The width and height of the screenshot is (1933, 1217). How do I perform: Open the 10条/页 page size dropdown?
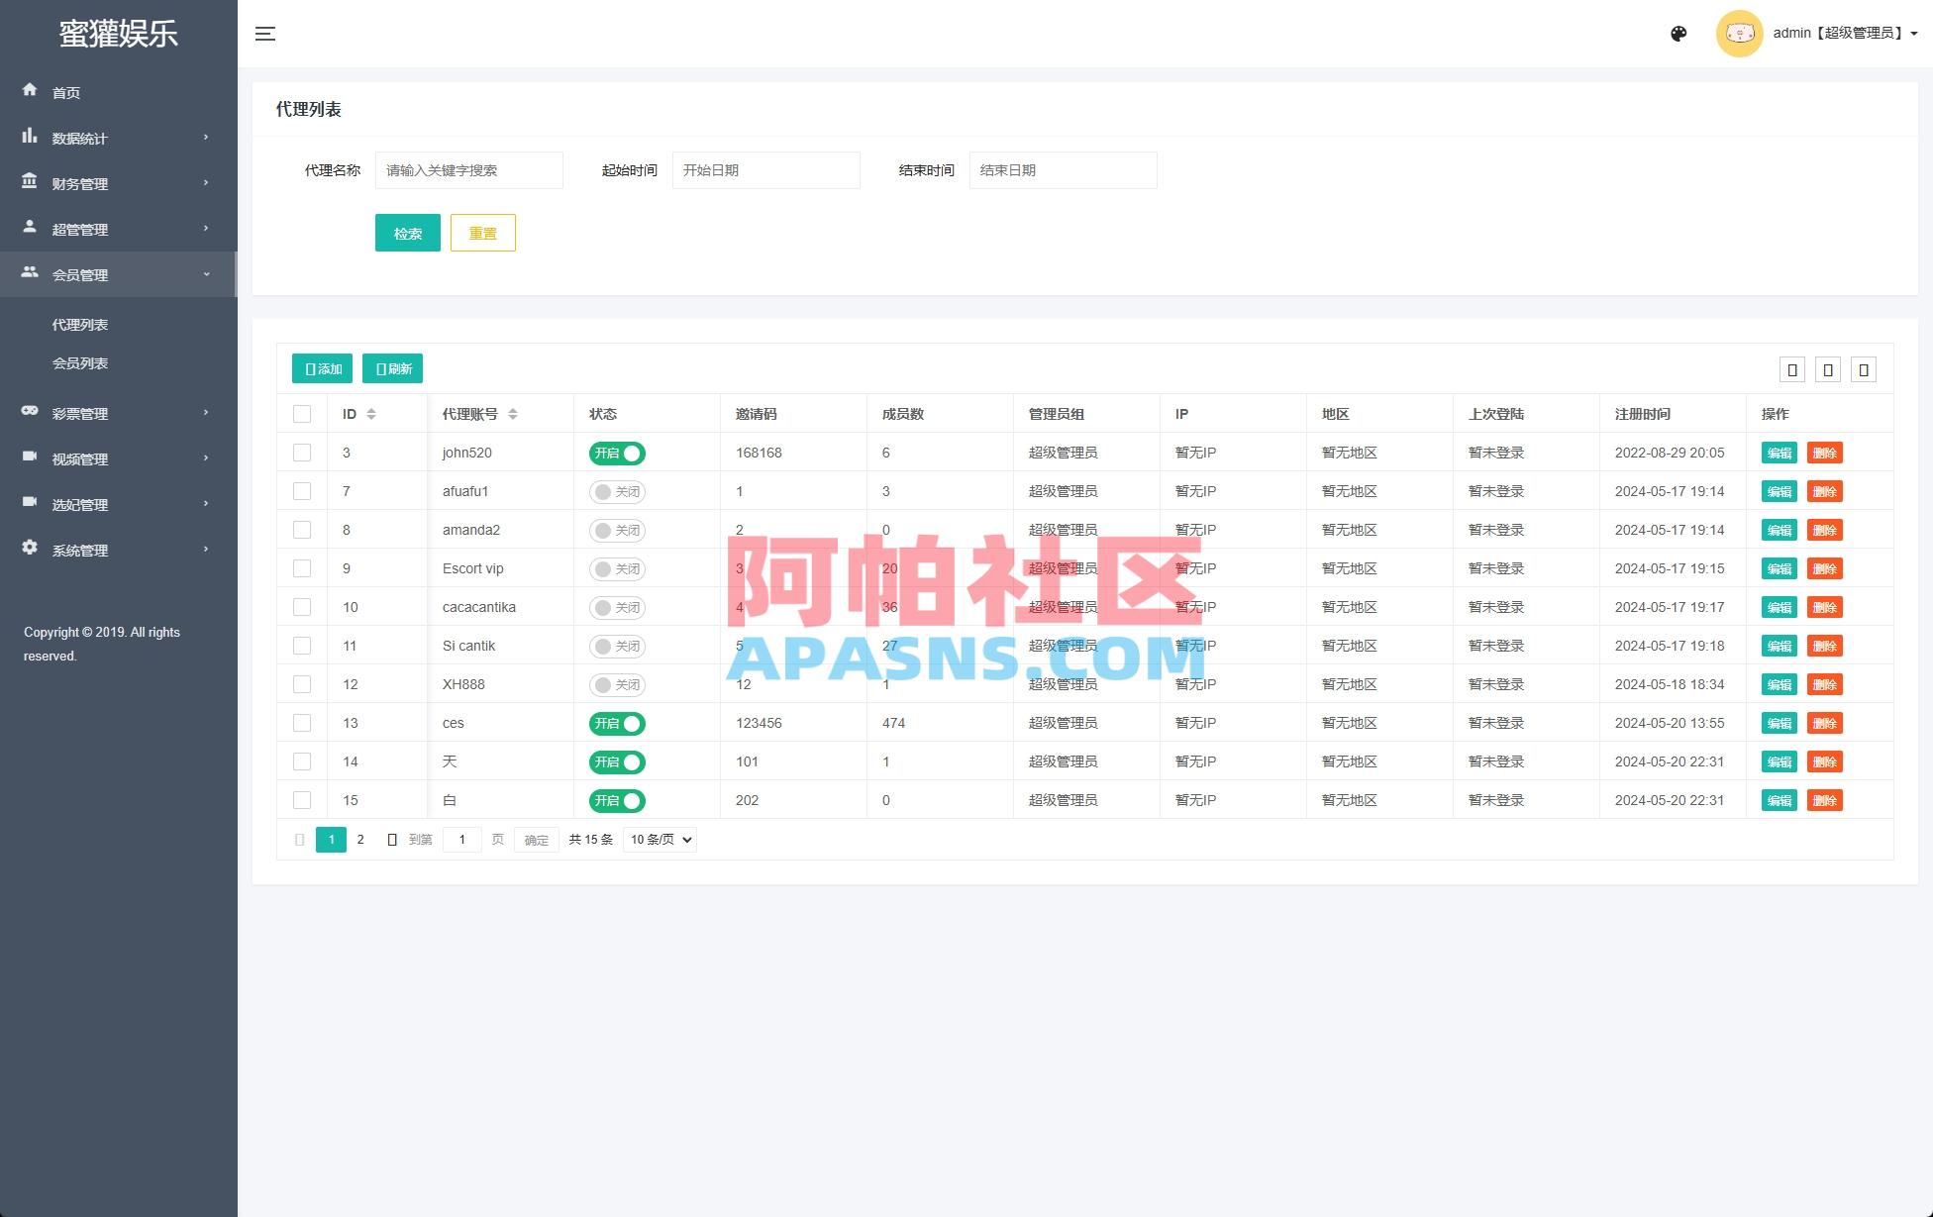(658, 839)
